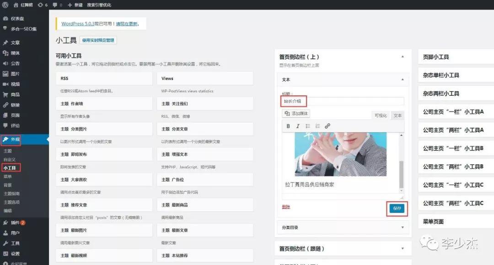This screenshot has height=265, width=494.
Task: Select the 主题 增强文本 widget
Action: tap(205, 154)
